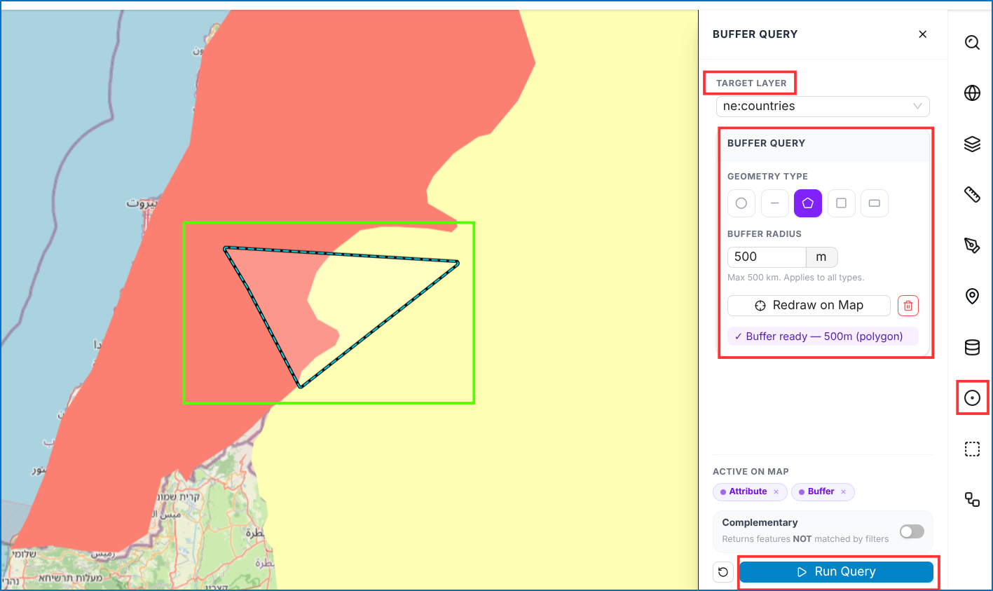Viewport: 993px width, 591px height.
Task: Close the Buffer Query panel
Action: (x=923, y=34)
